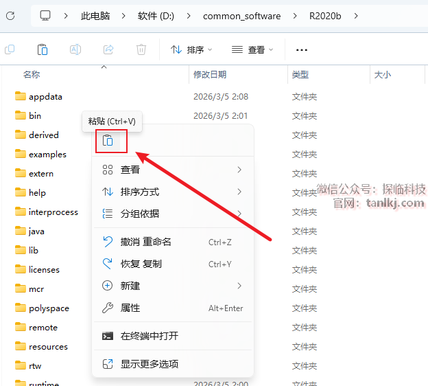Select 在终端中打开 menu entry
The height and width of the screenshot is (386, 428).
click(173, 336)
